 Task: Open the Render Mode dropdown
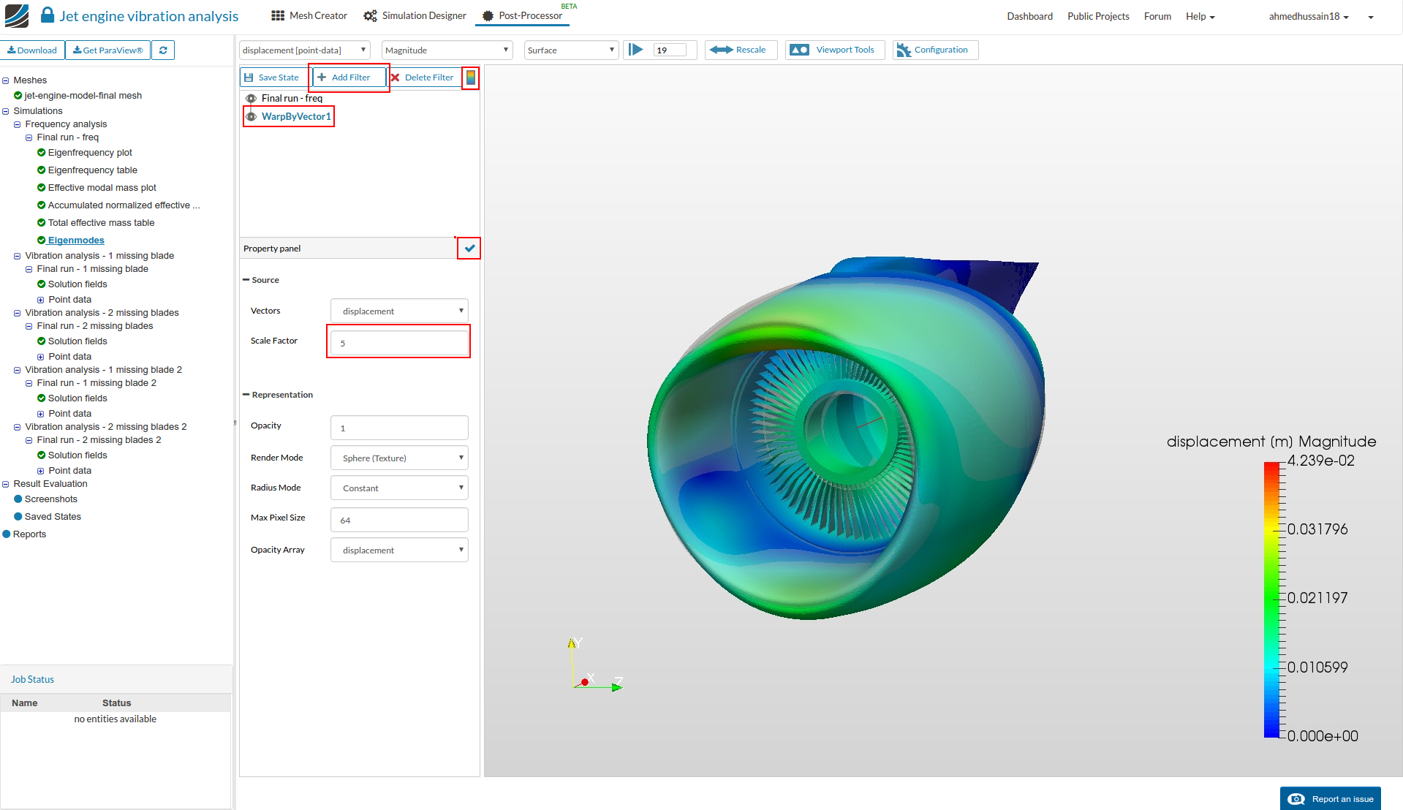(x=399, y=458)
